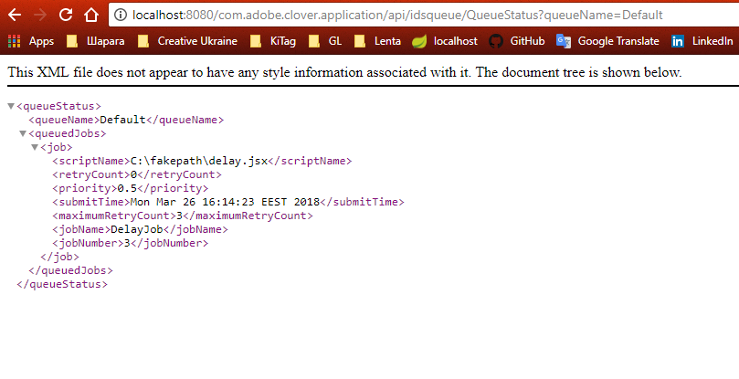Click the opening <queuedJobs> tag
The height and width of the screenshot is (379, 739).
point(68,134)
